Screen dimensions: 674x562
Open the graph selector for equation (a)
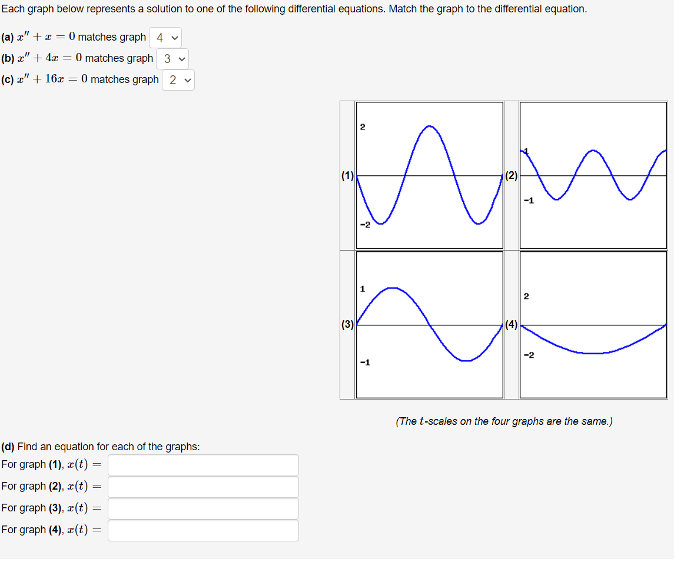click(x=165, y=37)
